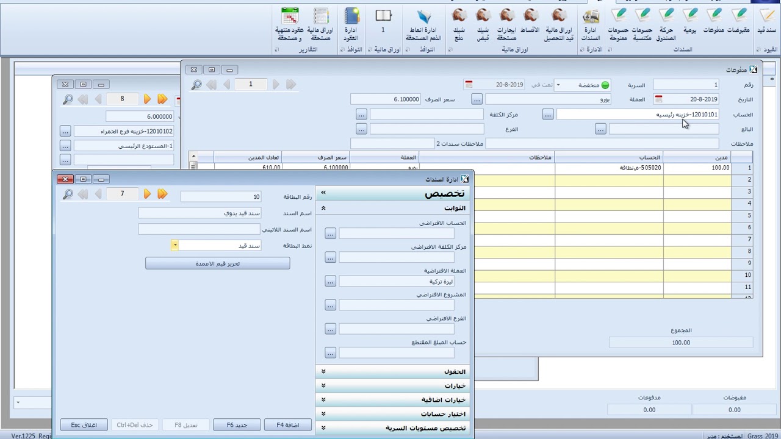
Task: Browse حساب المبلغ المقتطع ellipsis button
Action: tap(330, 352)
